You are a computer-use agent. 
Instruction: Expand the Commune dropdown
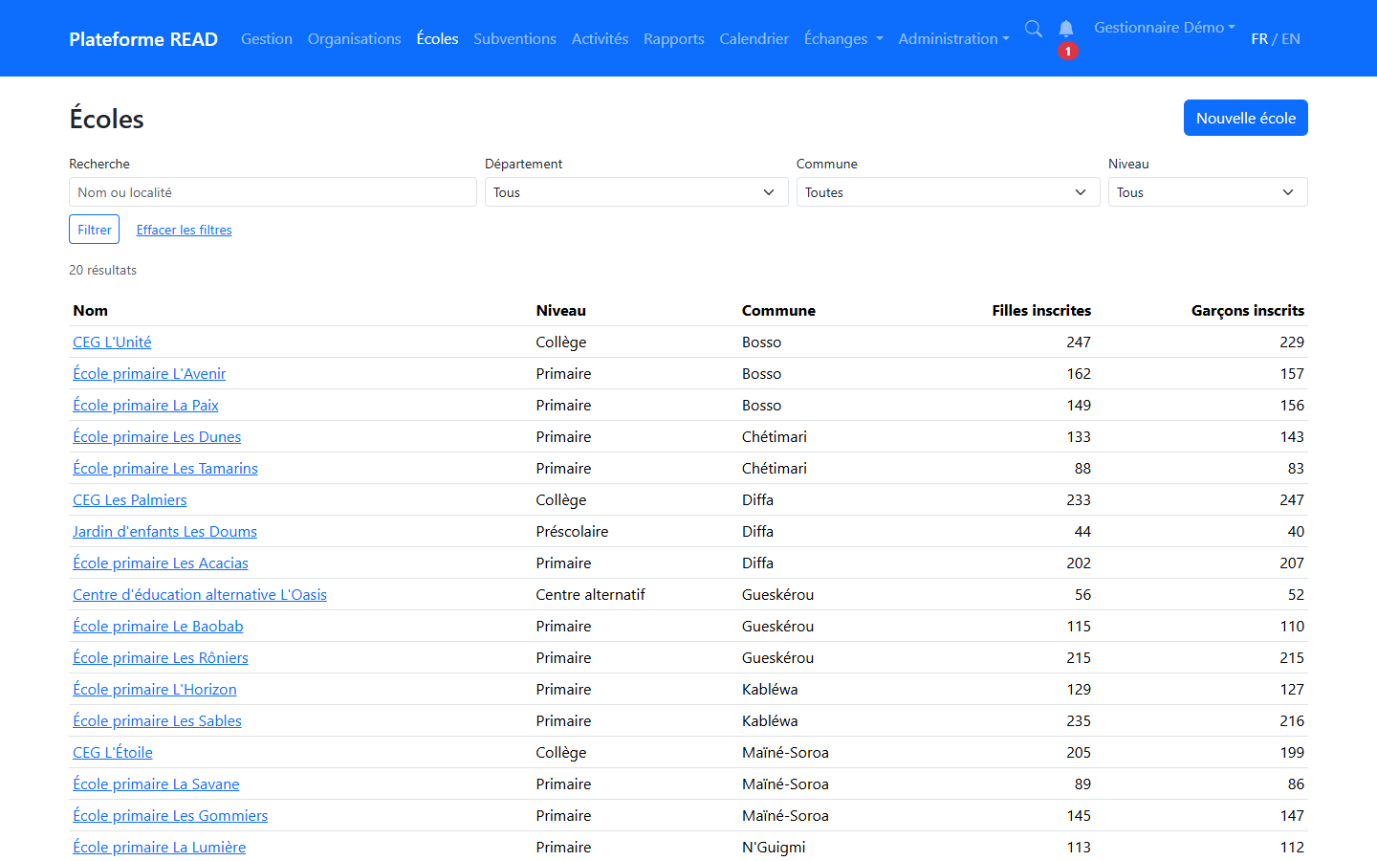click(x=948, y=192)
